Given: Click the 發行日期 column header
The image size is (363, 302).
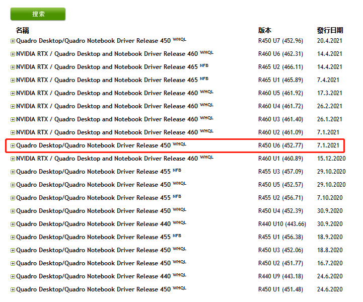Looking at the screenshot, I should click(x=330, y=30).
